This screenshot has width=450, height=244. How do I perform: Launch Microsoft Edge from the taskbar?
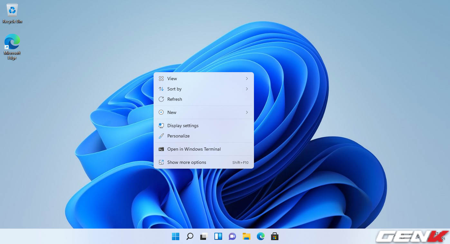[x=260, y=236]
